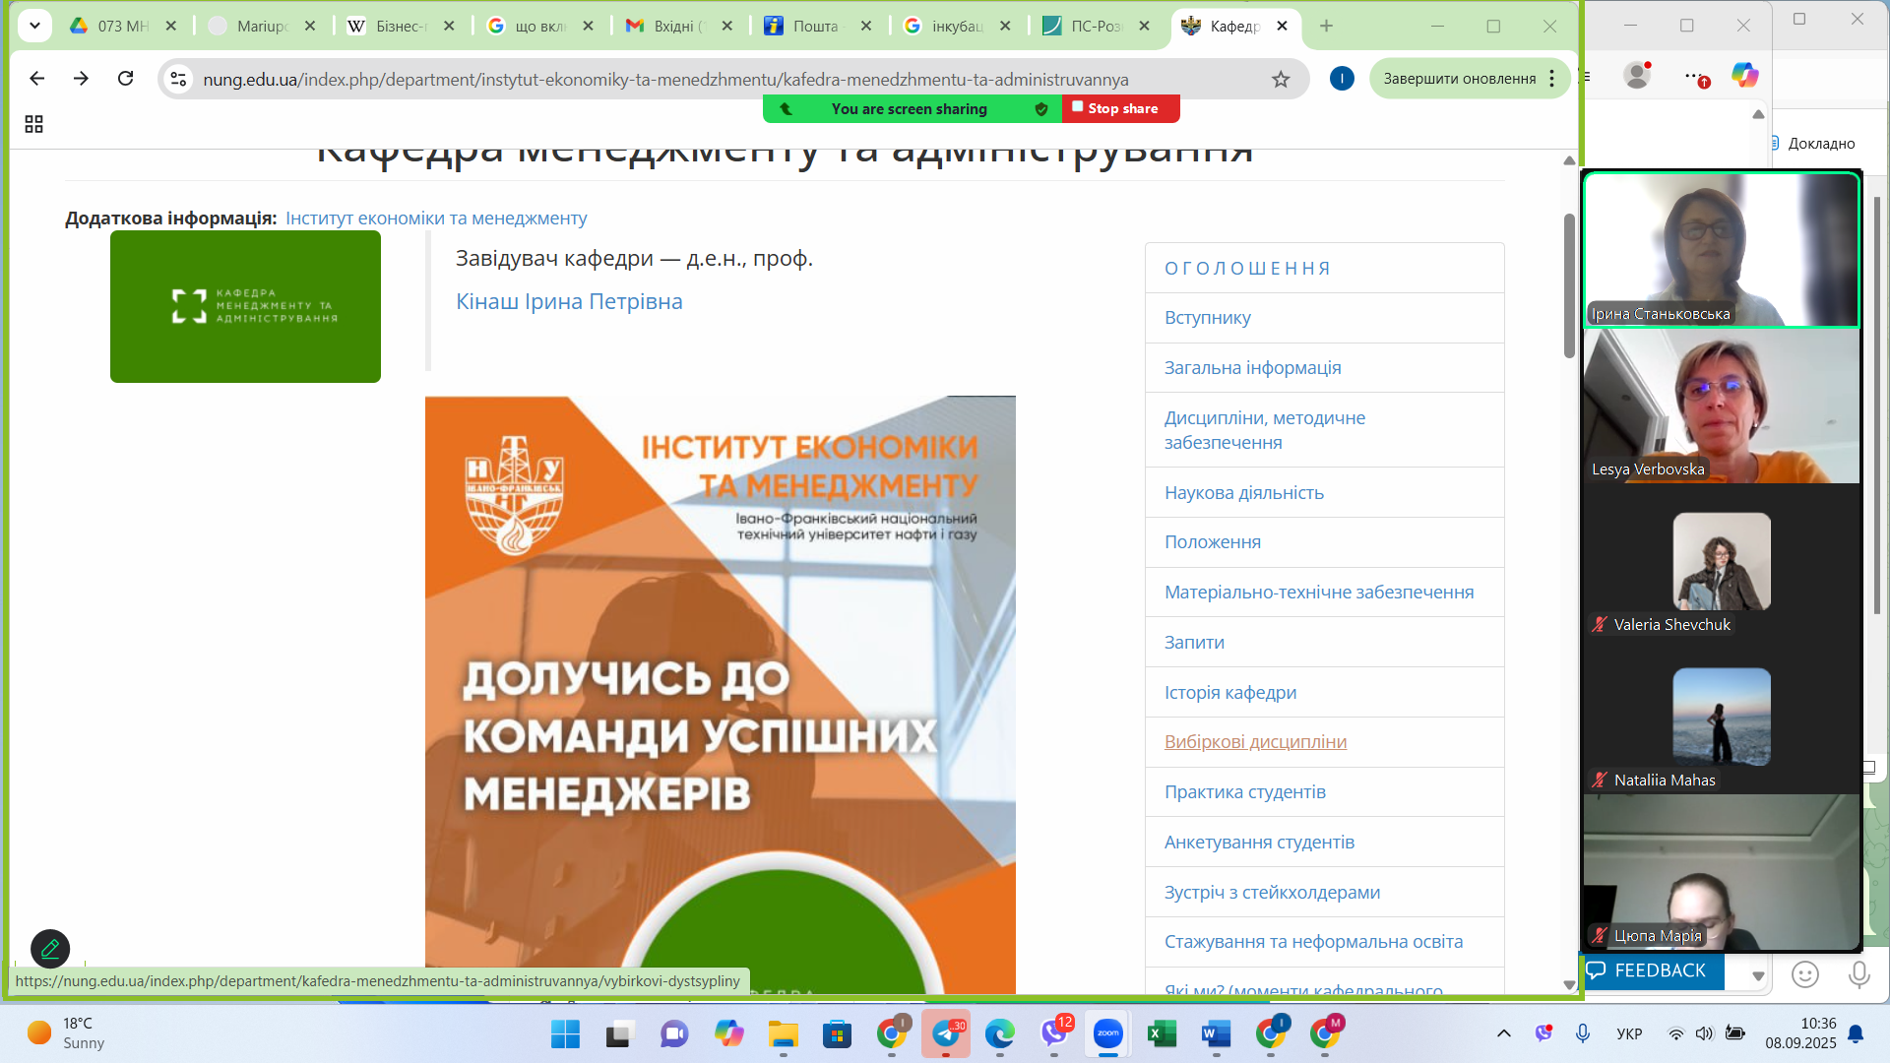Expand the dropdown arrow next to Feedback
The image size is (1890, 1063).
point(1758,975)
